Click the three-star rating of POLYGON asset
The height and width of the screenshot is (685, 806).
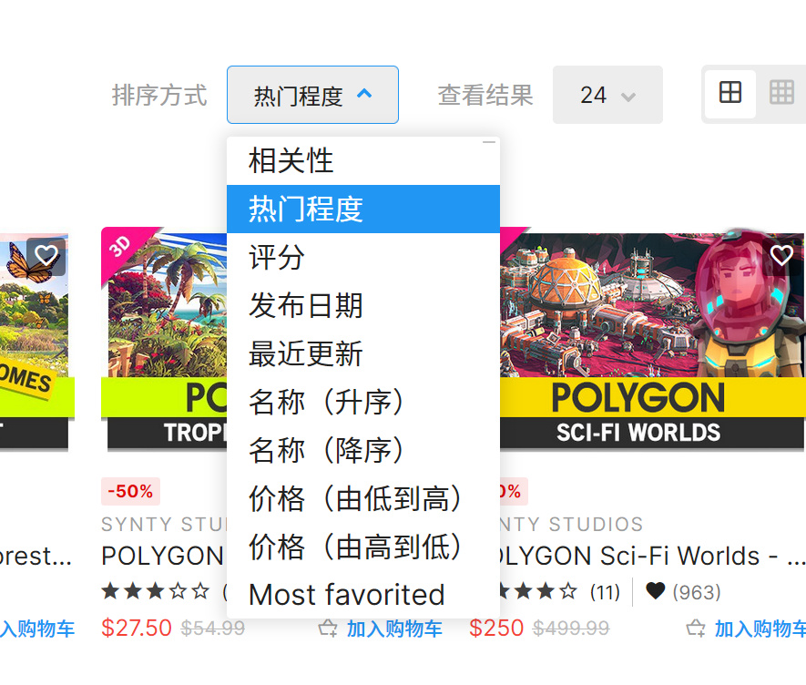[x=155, y=591]
